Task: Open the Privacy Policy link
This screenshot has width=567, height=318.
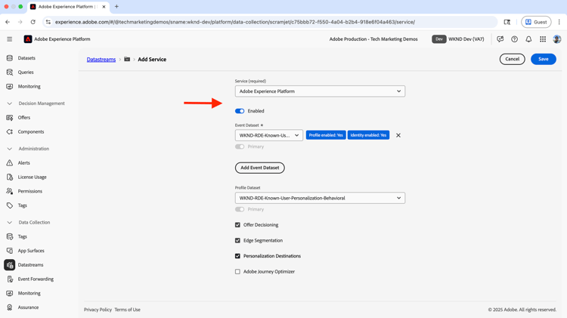Action: tap(98, 310)
